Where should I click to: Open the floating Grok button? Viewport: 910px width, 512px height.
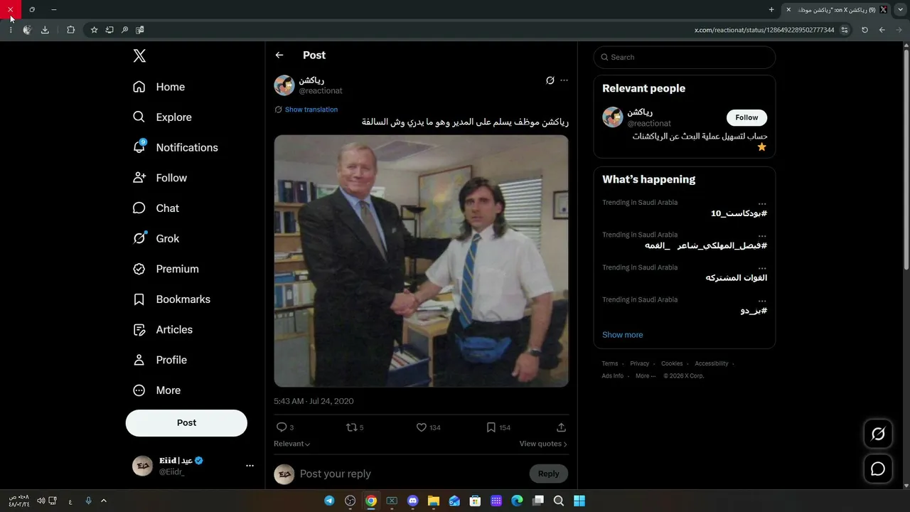(878, 434)
